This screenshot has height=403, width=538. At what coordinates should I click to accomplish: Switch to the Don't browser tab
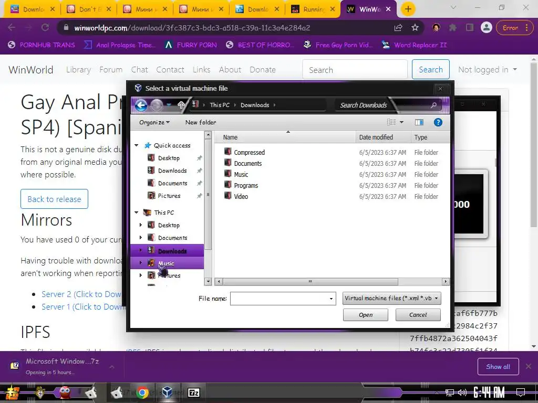point(88,9)
